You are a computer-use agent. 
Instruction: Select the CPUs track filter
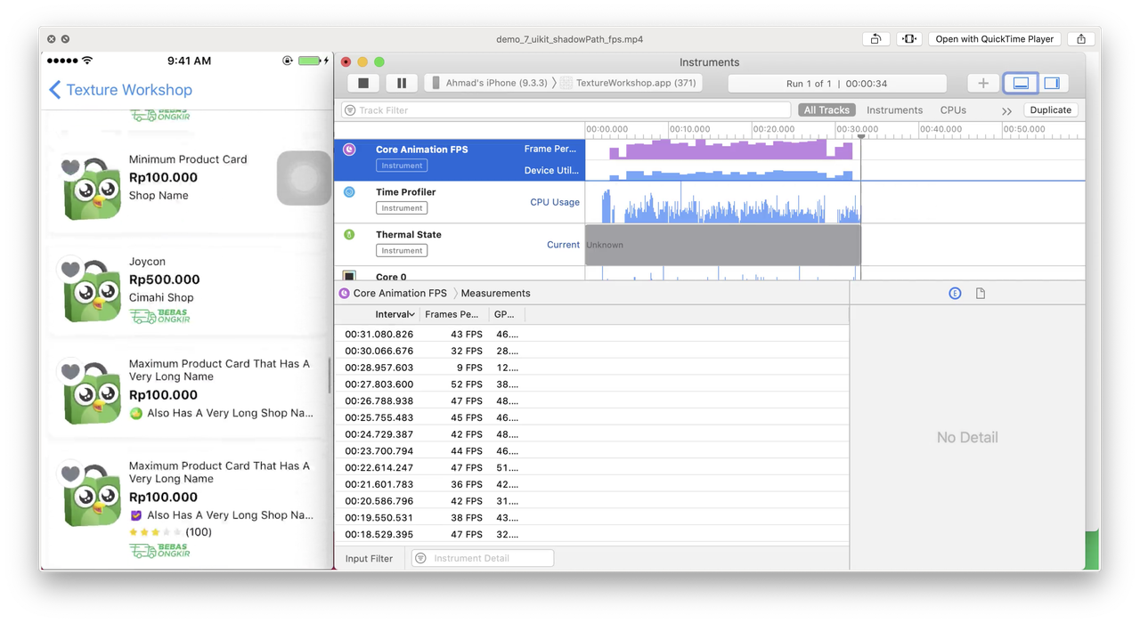(953, 109)
